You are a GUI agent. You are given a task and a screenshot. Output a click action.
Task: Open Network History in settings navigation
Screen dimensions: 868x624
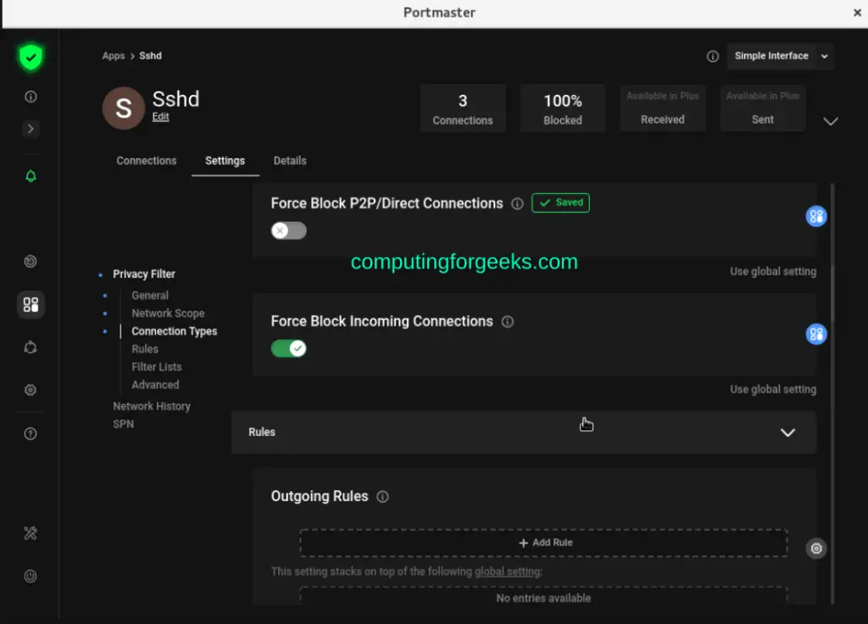point(152,406)
